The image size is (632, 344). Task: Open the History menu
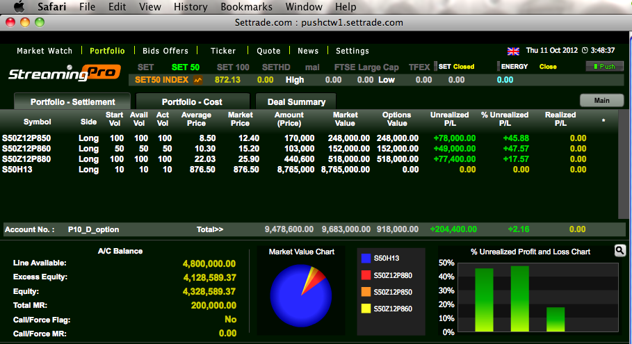(191, 7)
